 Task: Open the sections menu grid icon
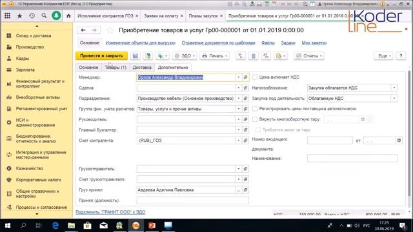pyautogui.click(x=7, y=15)
